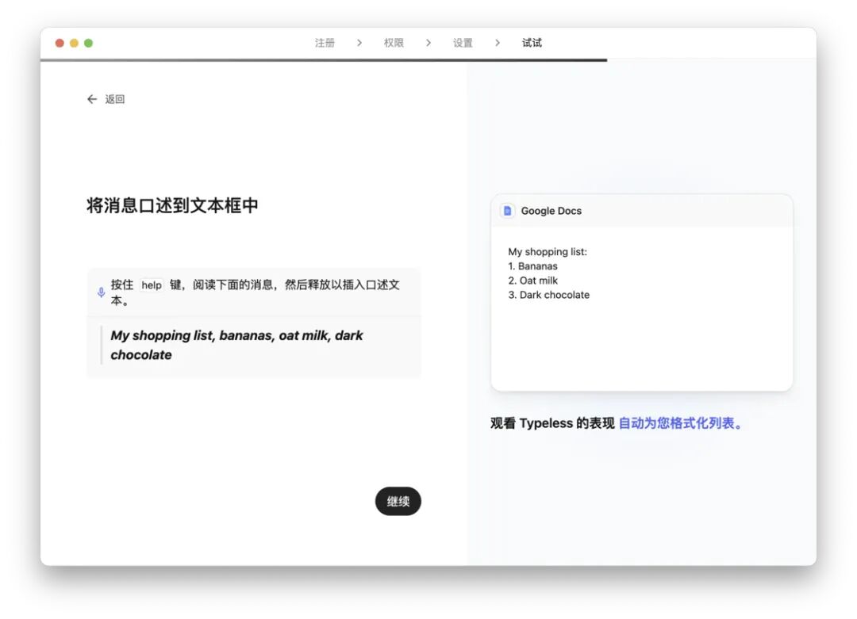857x619 pixels.
Task: Click the chevron between 注册 and 权限
Action: point(359,43)
